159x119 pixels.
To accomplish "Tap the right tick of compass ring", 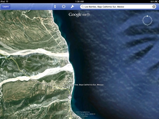I will [152, 20].
